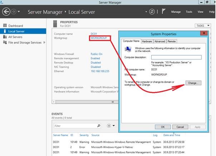Click the properties scrollbar left arrow
The width and height of the screenshot is (216, 156).
54,102
